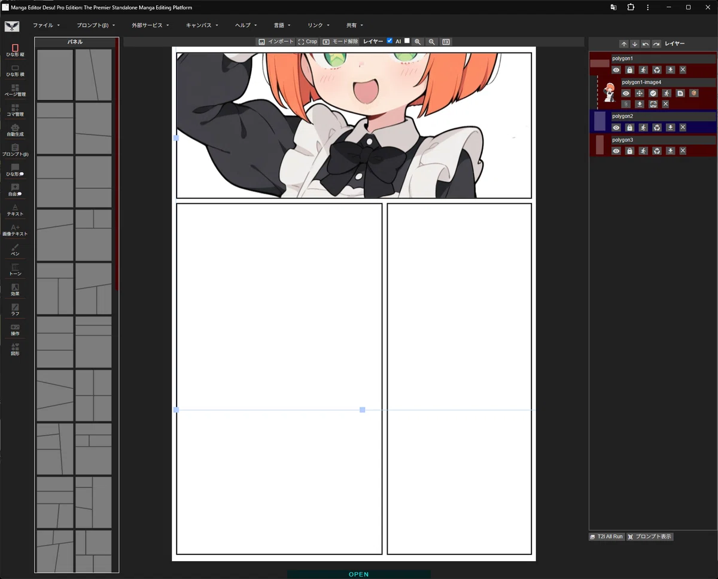The image size is (718, 579).
Task: Open the 共有 share dropdown menu
Action: coord(354,26)
